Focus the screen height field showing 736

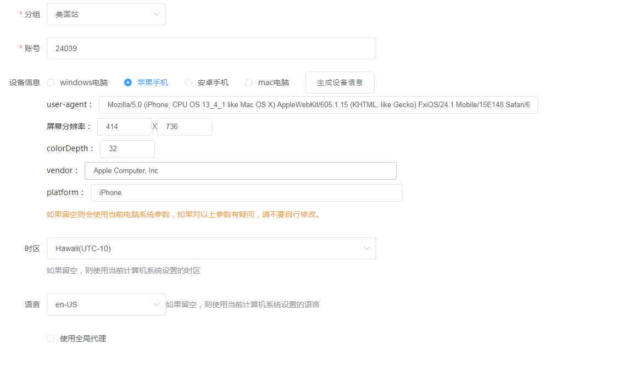(x=184, y=126)
